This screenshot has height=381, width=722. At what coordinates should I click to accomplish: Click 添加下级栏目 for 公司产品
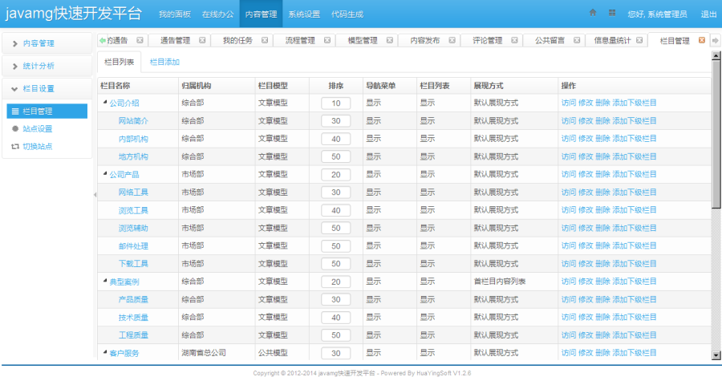click(x=635, y=174)
